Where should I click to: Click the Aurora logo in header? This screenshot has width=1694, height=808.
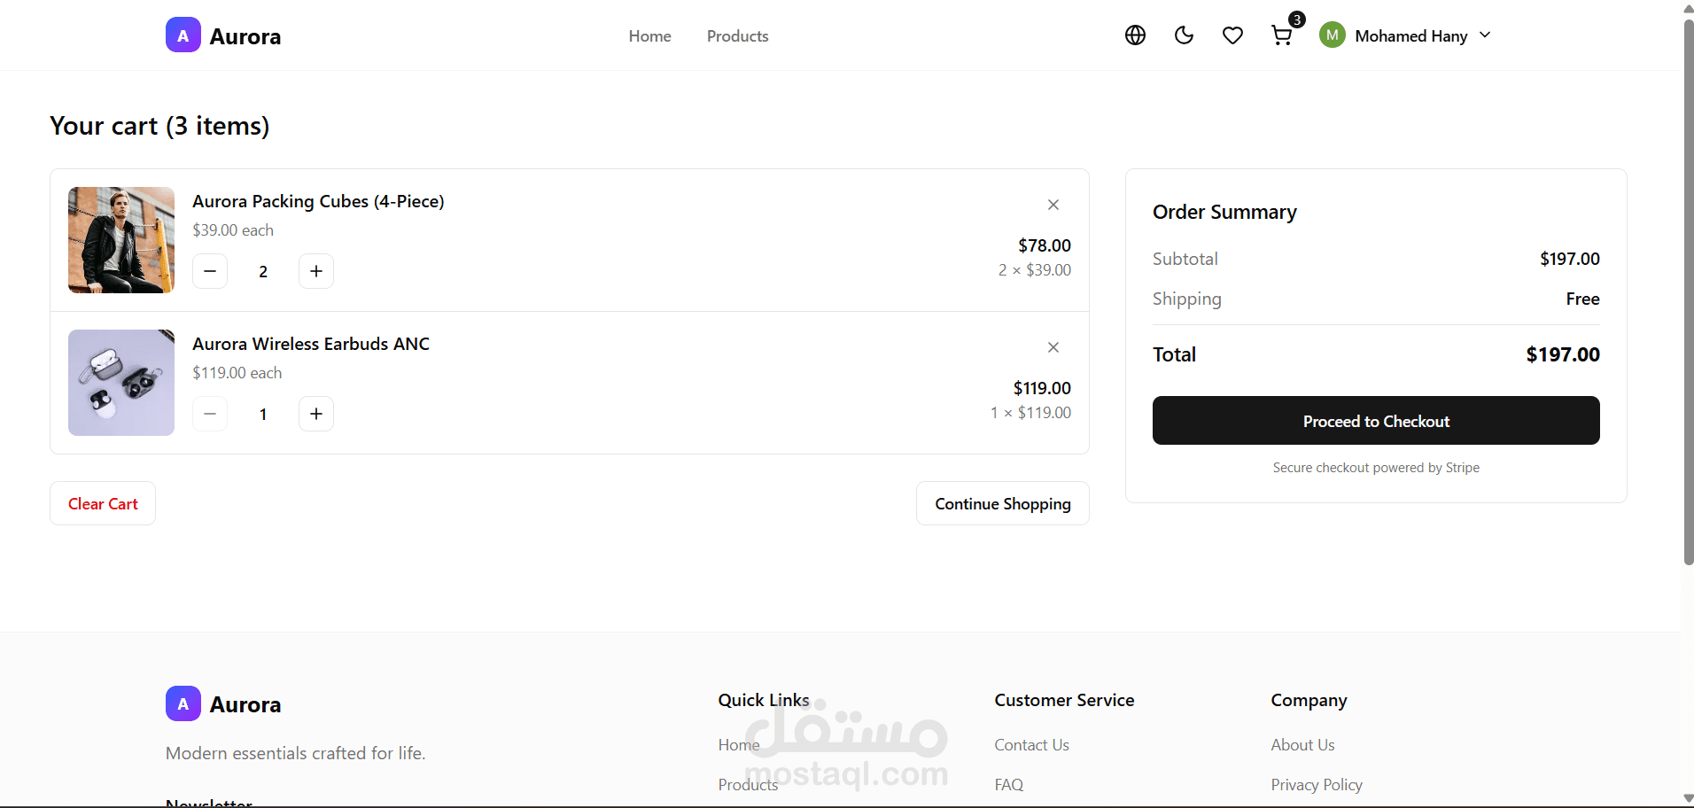223,35
